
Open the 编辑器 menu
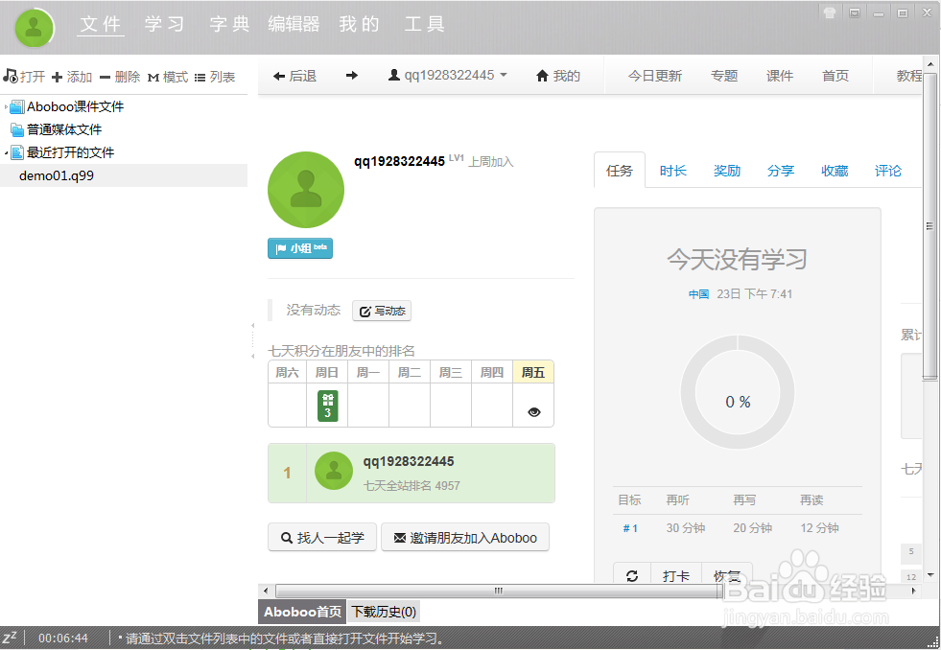coord(294,24)
